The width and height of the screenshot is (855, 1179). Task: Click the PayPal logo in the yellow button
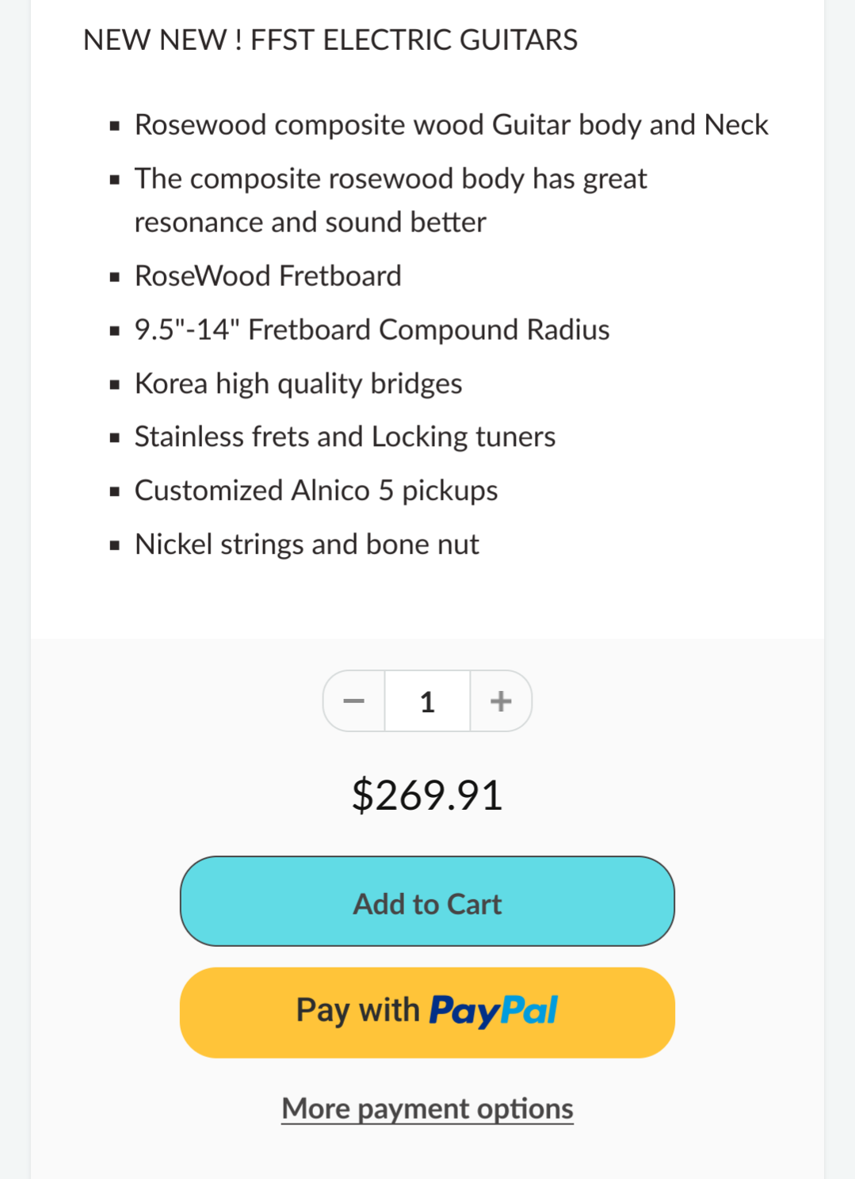(493, 1012)
